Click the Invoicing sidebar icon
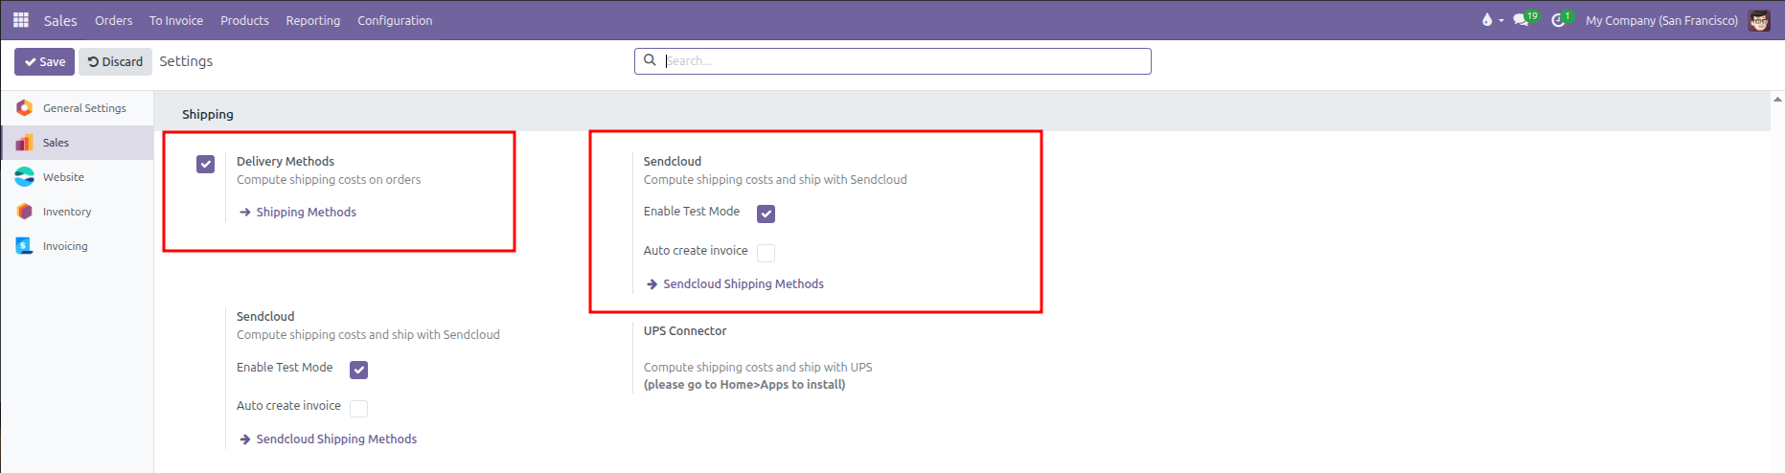This screenshot has width=1785, height=473. [x=25, y=246]
